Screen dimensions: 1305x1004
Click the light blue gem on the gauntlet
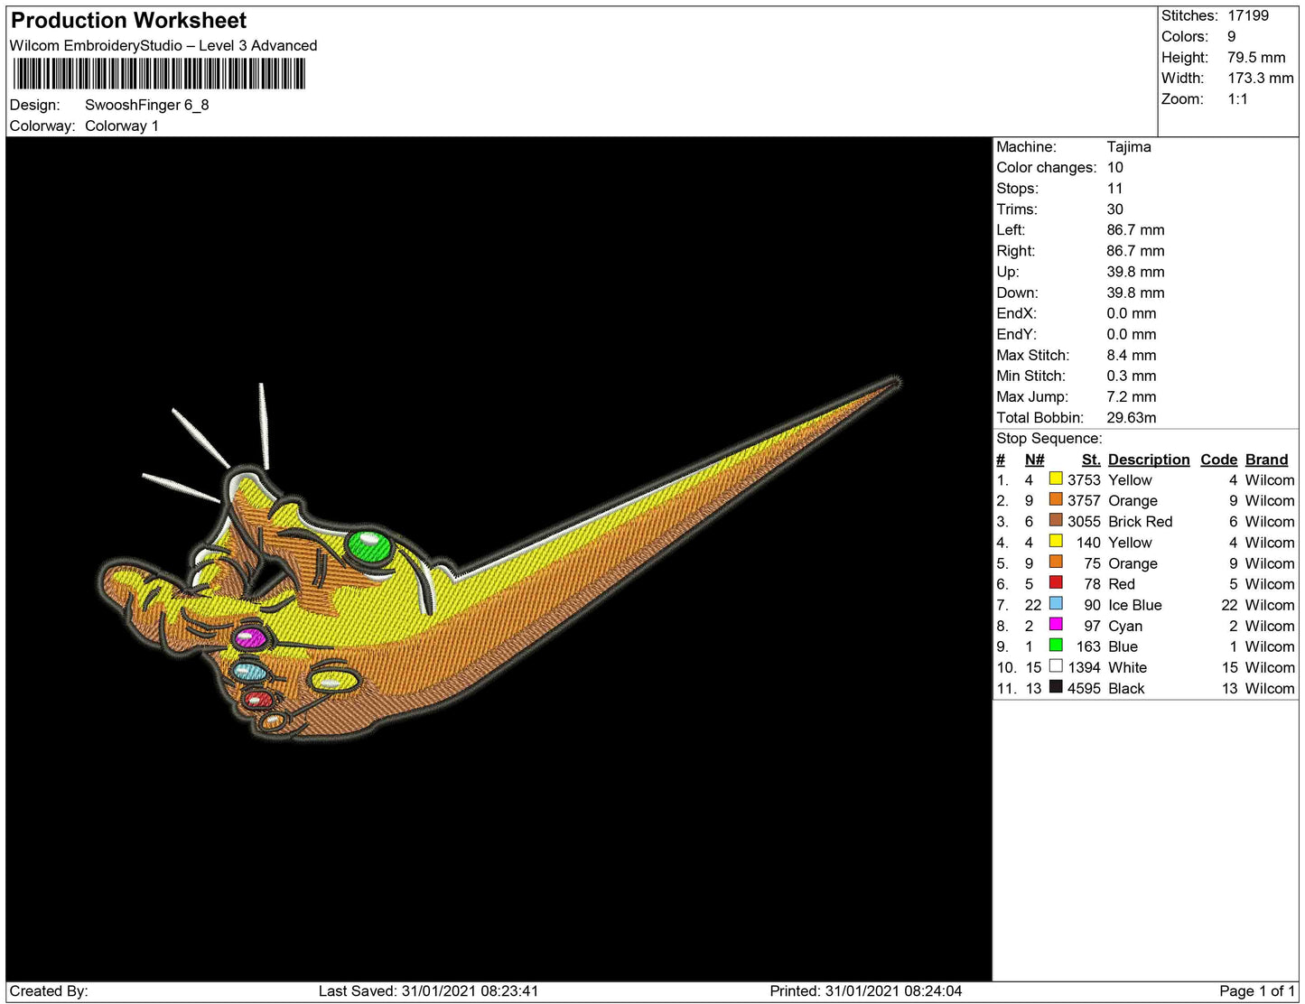(249, 671)
